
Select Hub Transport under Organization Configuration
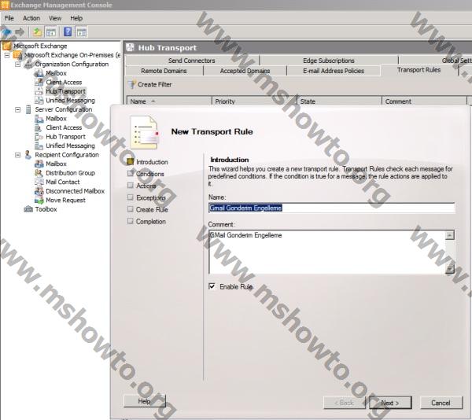[x=65, y=91]
